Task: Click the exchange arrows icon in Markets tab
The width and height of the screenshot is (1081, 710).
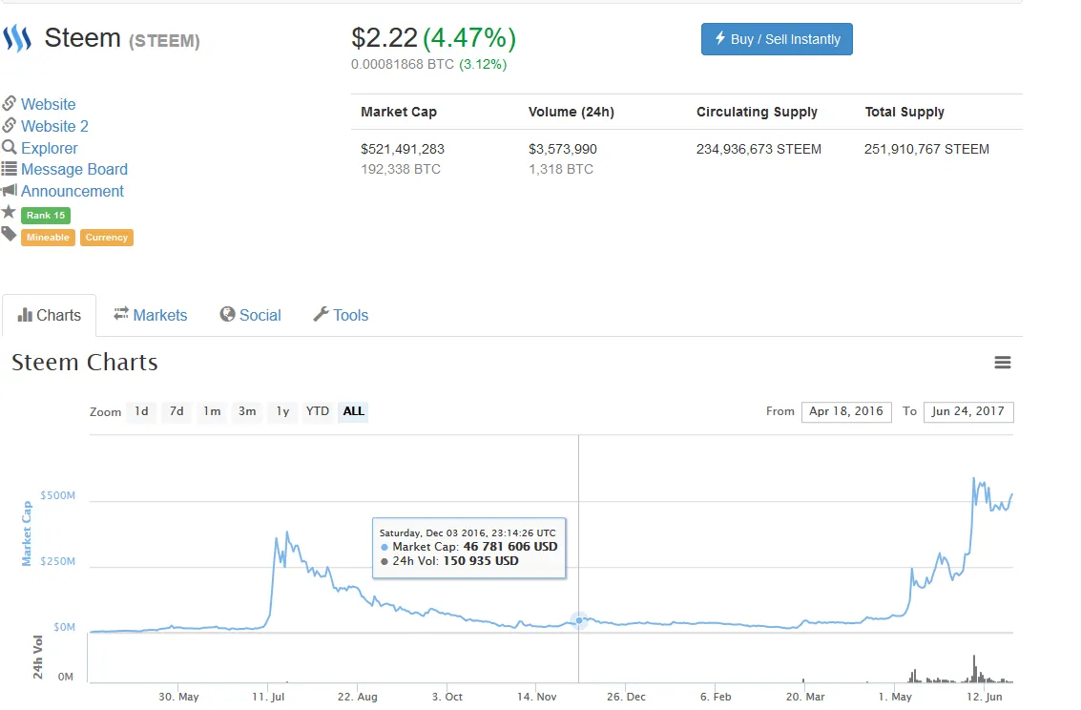Action: [x=121, y=314]
